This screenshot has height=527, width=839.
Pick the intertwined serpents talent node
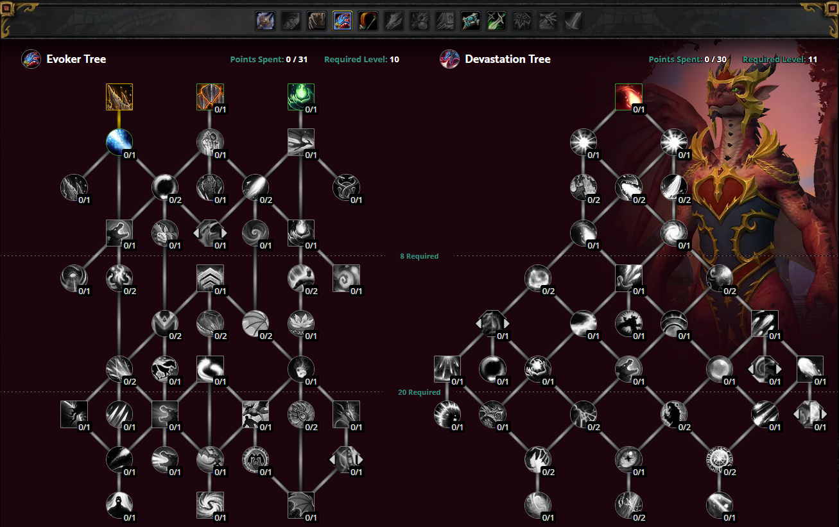pos(346,187)
